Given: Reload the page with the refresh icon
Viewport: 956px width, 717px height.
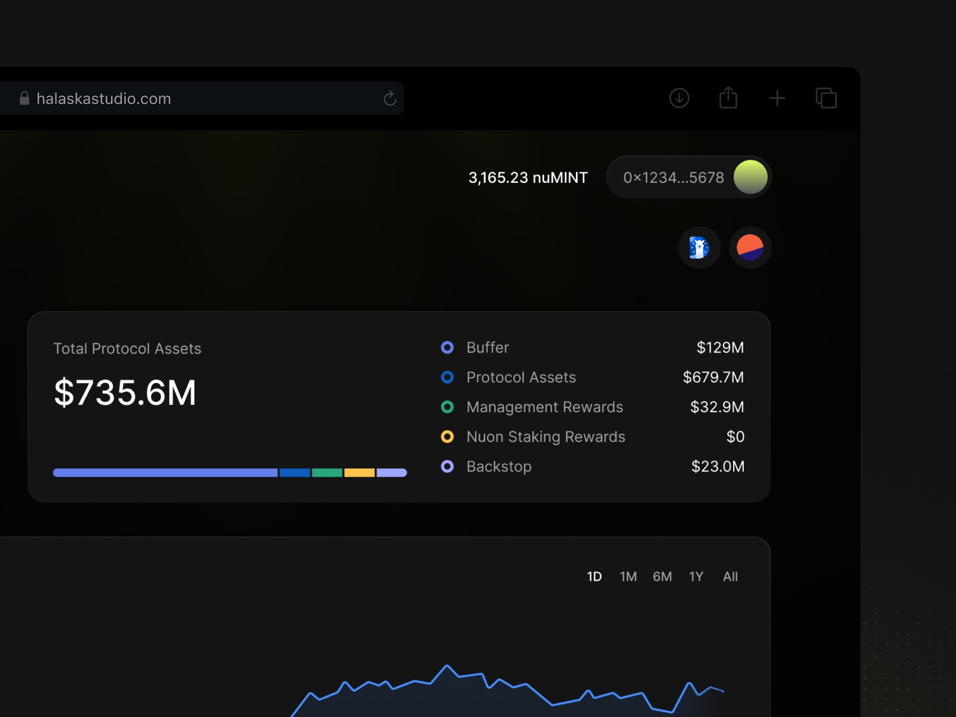Looking at the screenshot, I should [x=390, y=99].
